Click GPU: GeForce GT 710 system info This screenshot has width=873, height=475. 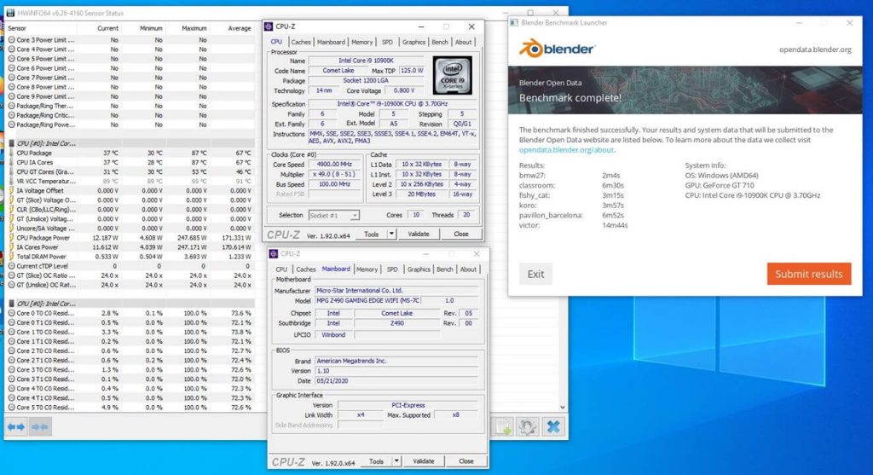click(720, 185)
